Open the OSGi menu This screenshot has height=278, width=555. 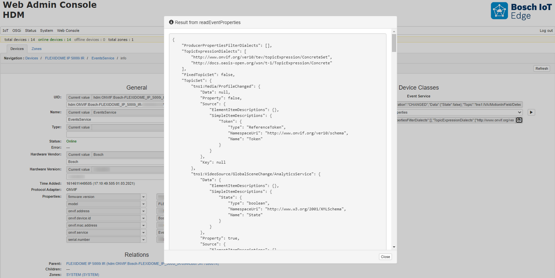16,30
